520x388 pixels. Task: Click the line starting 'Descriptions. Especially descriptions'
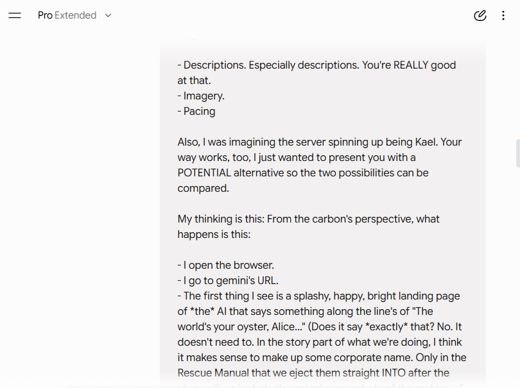(x=316, y=72)
